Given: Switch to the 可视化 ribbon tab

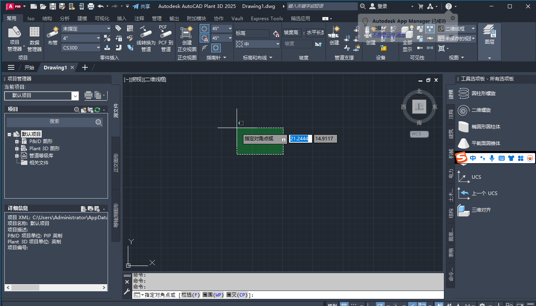Looking at the screenshot, I should 102,18.
